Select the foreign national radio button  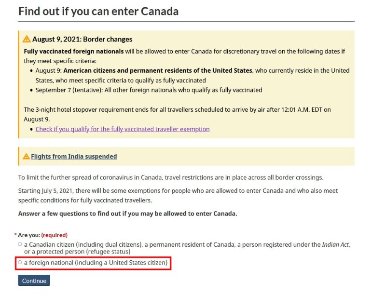tap(20, 262)
